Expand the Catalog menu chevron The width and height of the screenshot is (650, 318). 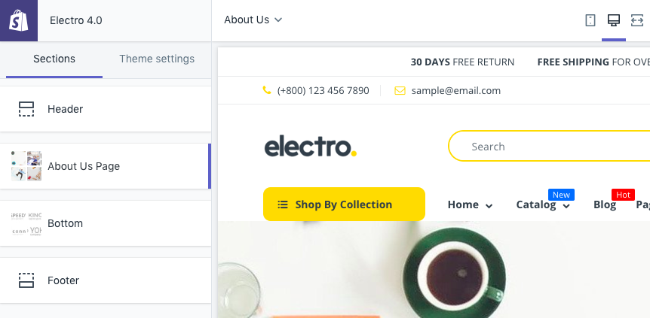click(x=567, y=205)
